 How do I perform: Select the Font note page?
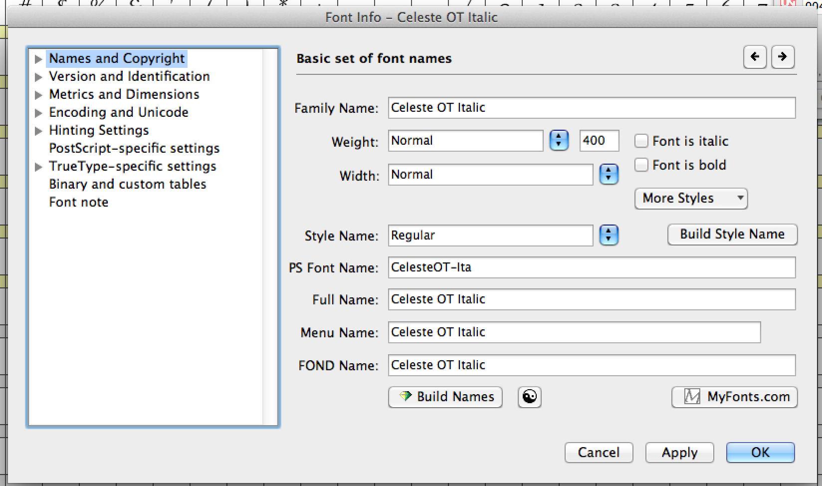79,202
